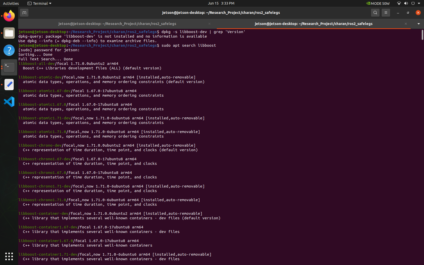Screen dimensions: 424x265
Task: Open a new terminal tab with the new-tab icon
Action: pyautogui.click(x=24, y=12)
